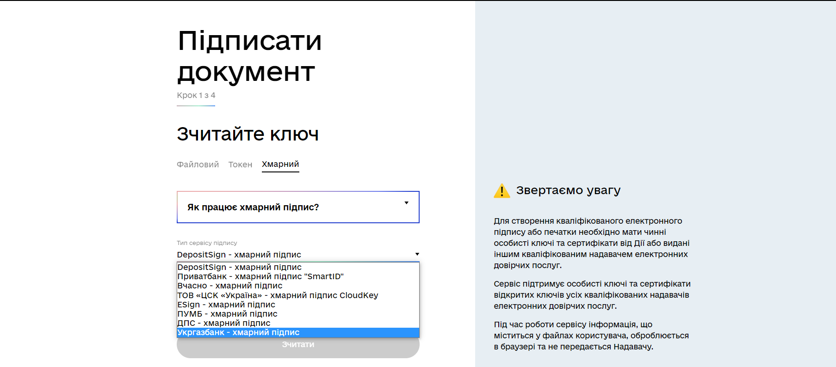836x367 pixels.
Task: Click the Зчитати button
Action: (x=298, y=345)
